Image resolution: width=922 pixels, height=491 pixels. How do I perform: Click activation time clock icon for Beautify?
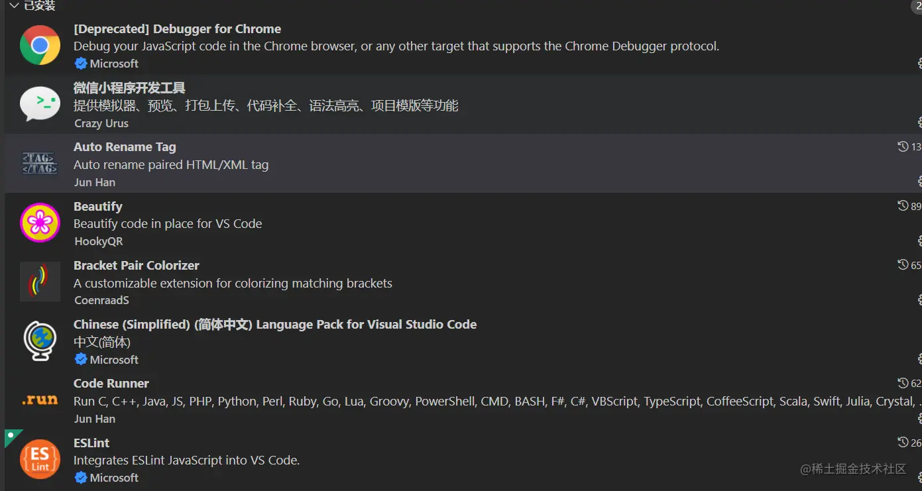pyautogui.click(x=903, y=206)
